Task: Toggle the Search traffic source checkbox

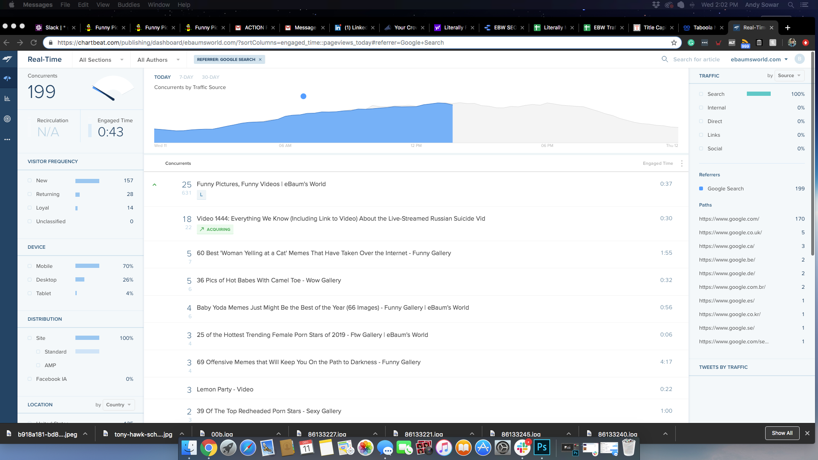Action: coord(701,94)
